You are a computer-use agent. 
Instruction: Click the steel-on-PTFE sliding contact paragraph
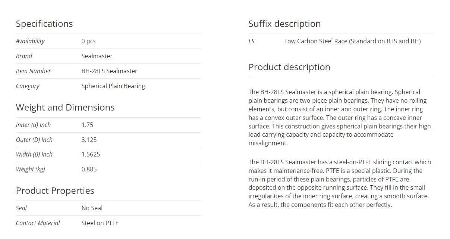click(340, 183)
